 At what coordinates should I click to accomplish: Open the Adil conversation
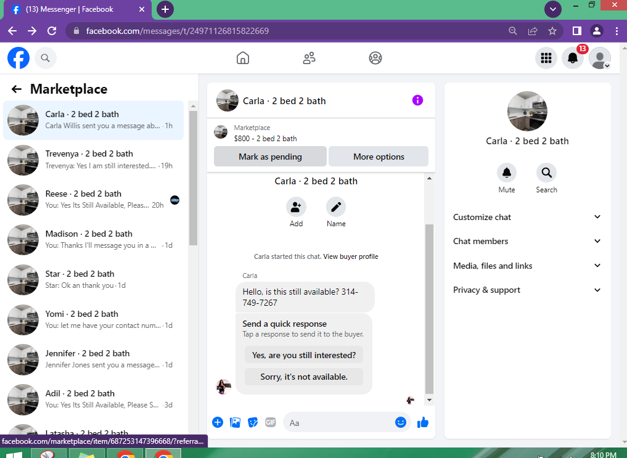pyautogui.click(x=94, y=399)
